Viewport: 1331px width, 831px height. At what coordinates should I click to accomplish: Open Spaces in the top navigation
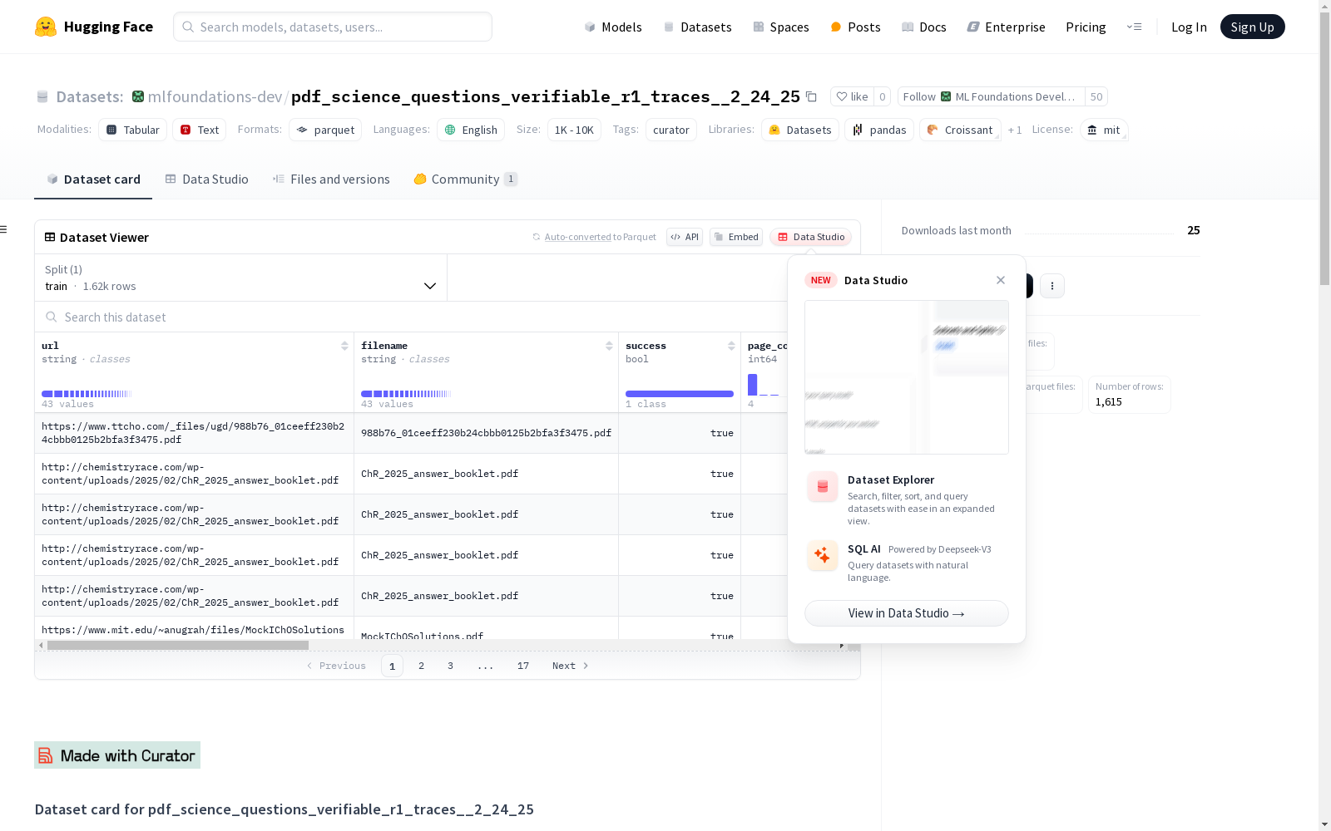click(780, 27)
